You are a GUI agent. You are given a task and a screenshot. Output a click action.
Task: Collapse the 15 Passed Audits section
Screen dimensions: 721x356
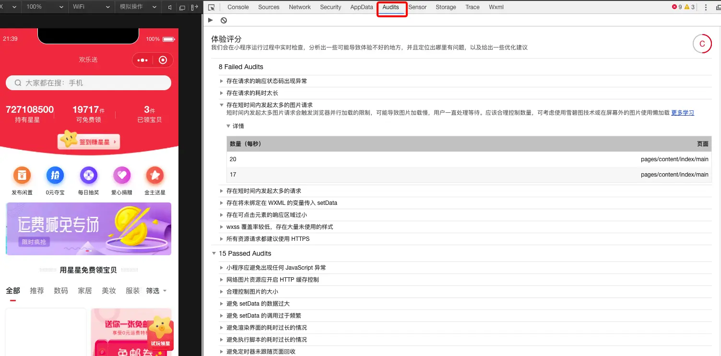pos(214,253)
